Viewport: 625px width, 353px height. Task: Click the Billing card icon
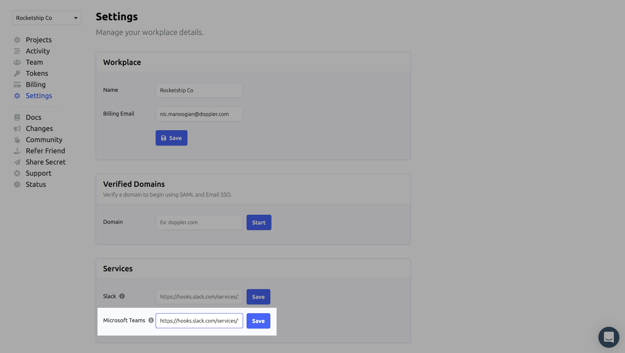17,85
